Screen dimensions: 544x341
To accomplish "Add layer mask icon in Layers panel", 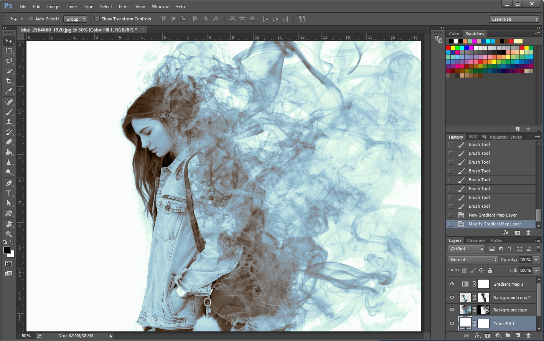I will coord(487,336).
